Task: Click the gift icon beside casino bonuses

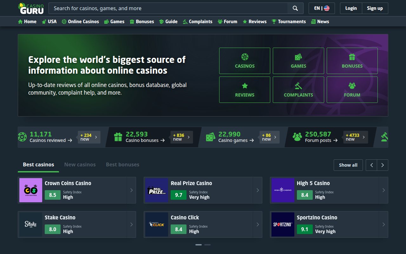Action: tap(118, 137)
